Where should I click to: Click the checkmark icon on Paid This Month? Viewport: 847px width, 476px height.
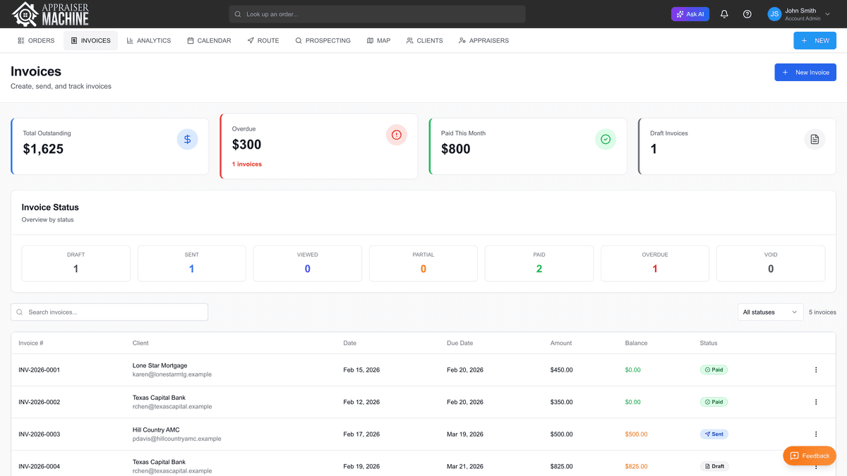click(605, 139)
